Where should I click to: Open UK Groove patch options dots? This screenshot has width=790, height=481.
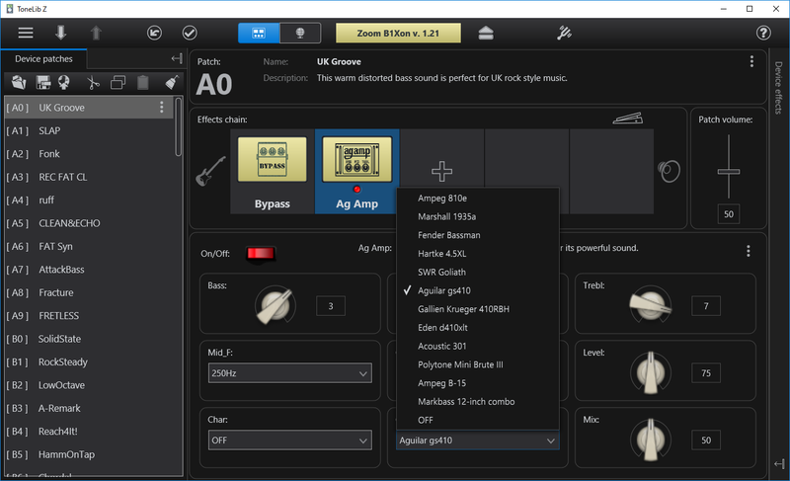tap(161, 108)
